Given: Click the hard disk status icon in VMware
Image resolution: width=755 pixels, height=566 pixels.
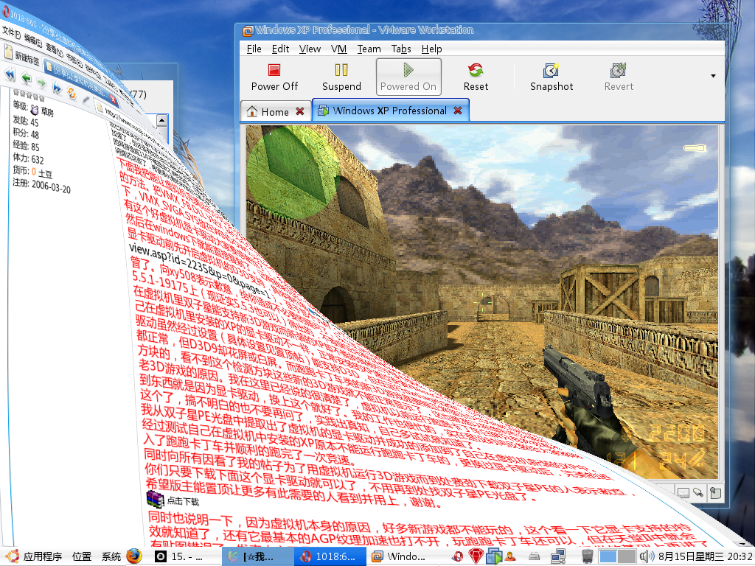Looking at the screenshot, I should (683, 493).
